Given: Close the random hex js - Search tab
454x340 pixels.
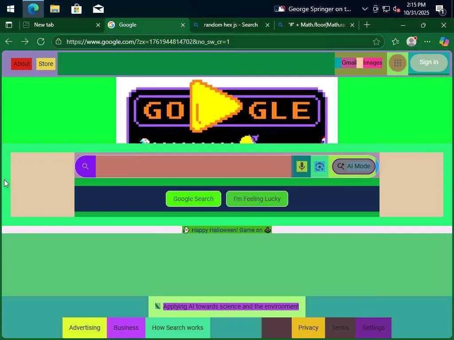Looking at the screenshot, I should coord(267,25).
